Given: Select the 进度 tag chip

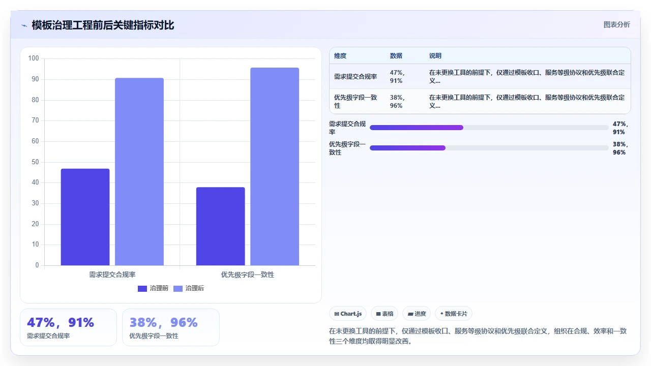Looking at the screenshot, I should (417, 314).
